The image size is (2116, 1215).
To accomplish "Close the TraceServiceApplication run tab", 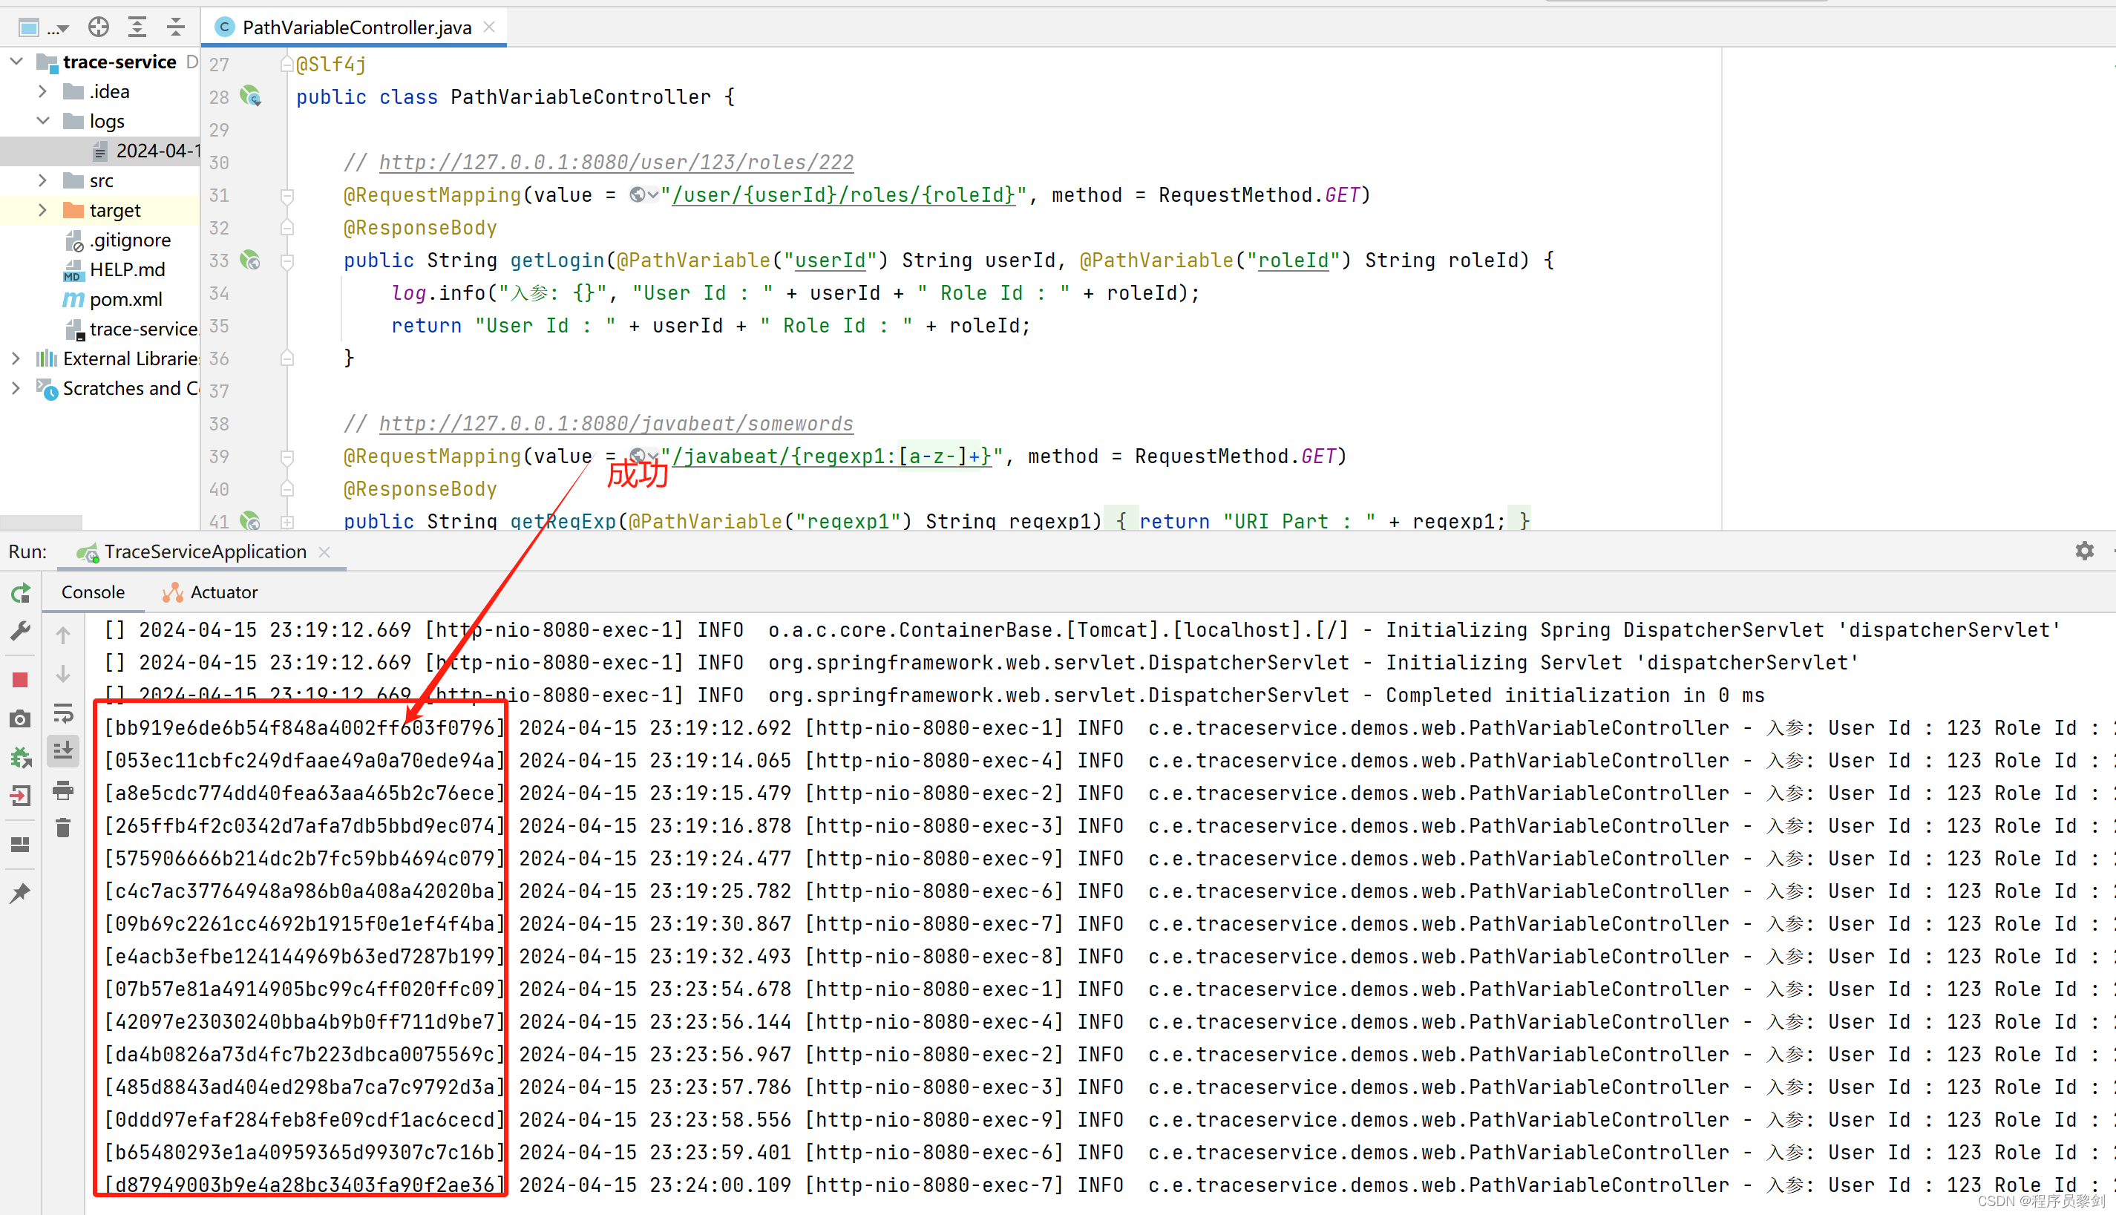I will (324, 551).
